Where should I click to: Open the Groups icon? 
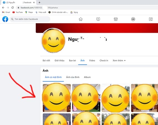click(x=133, y=19)
